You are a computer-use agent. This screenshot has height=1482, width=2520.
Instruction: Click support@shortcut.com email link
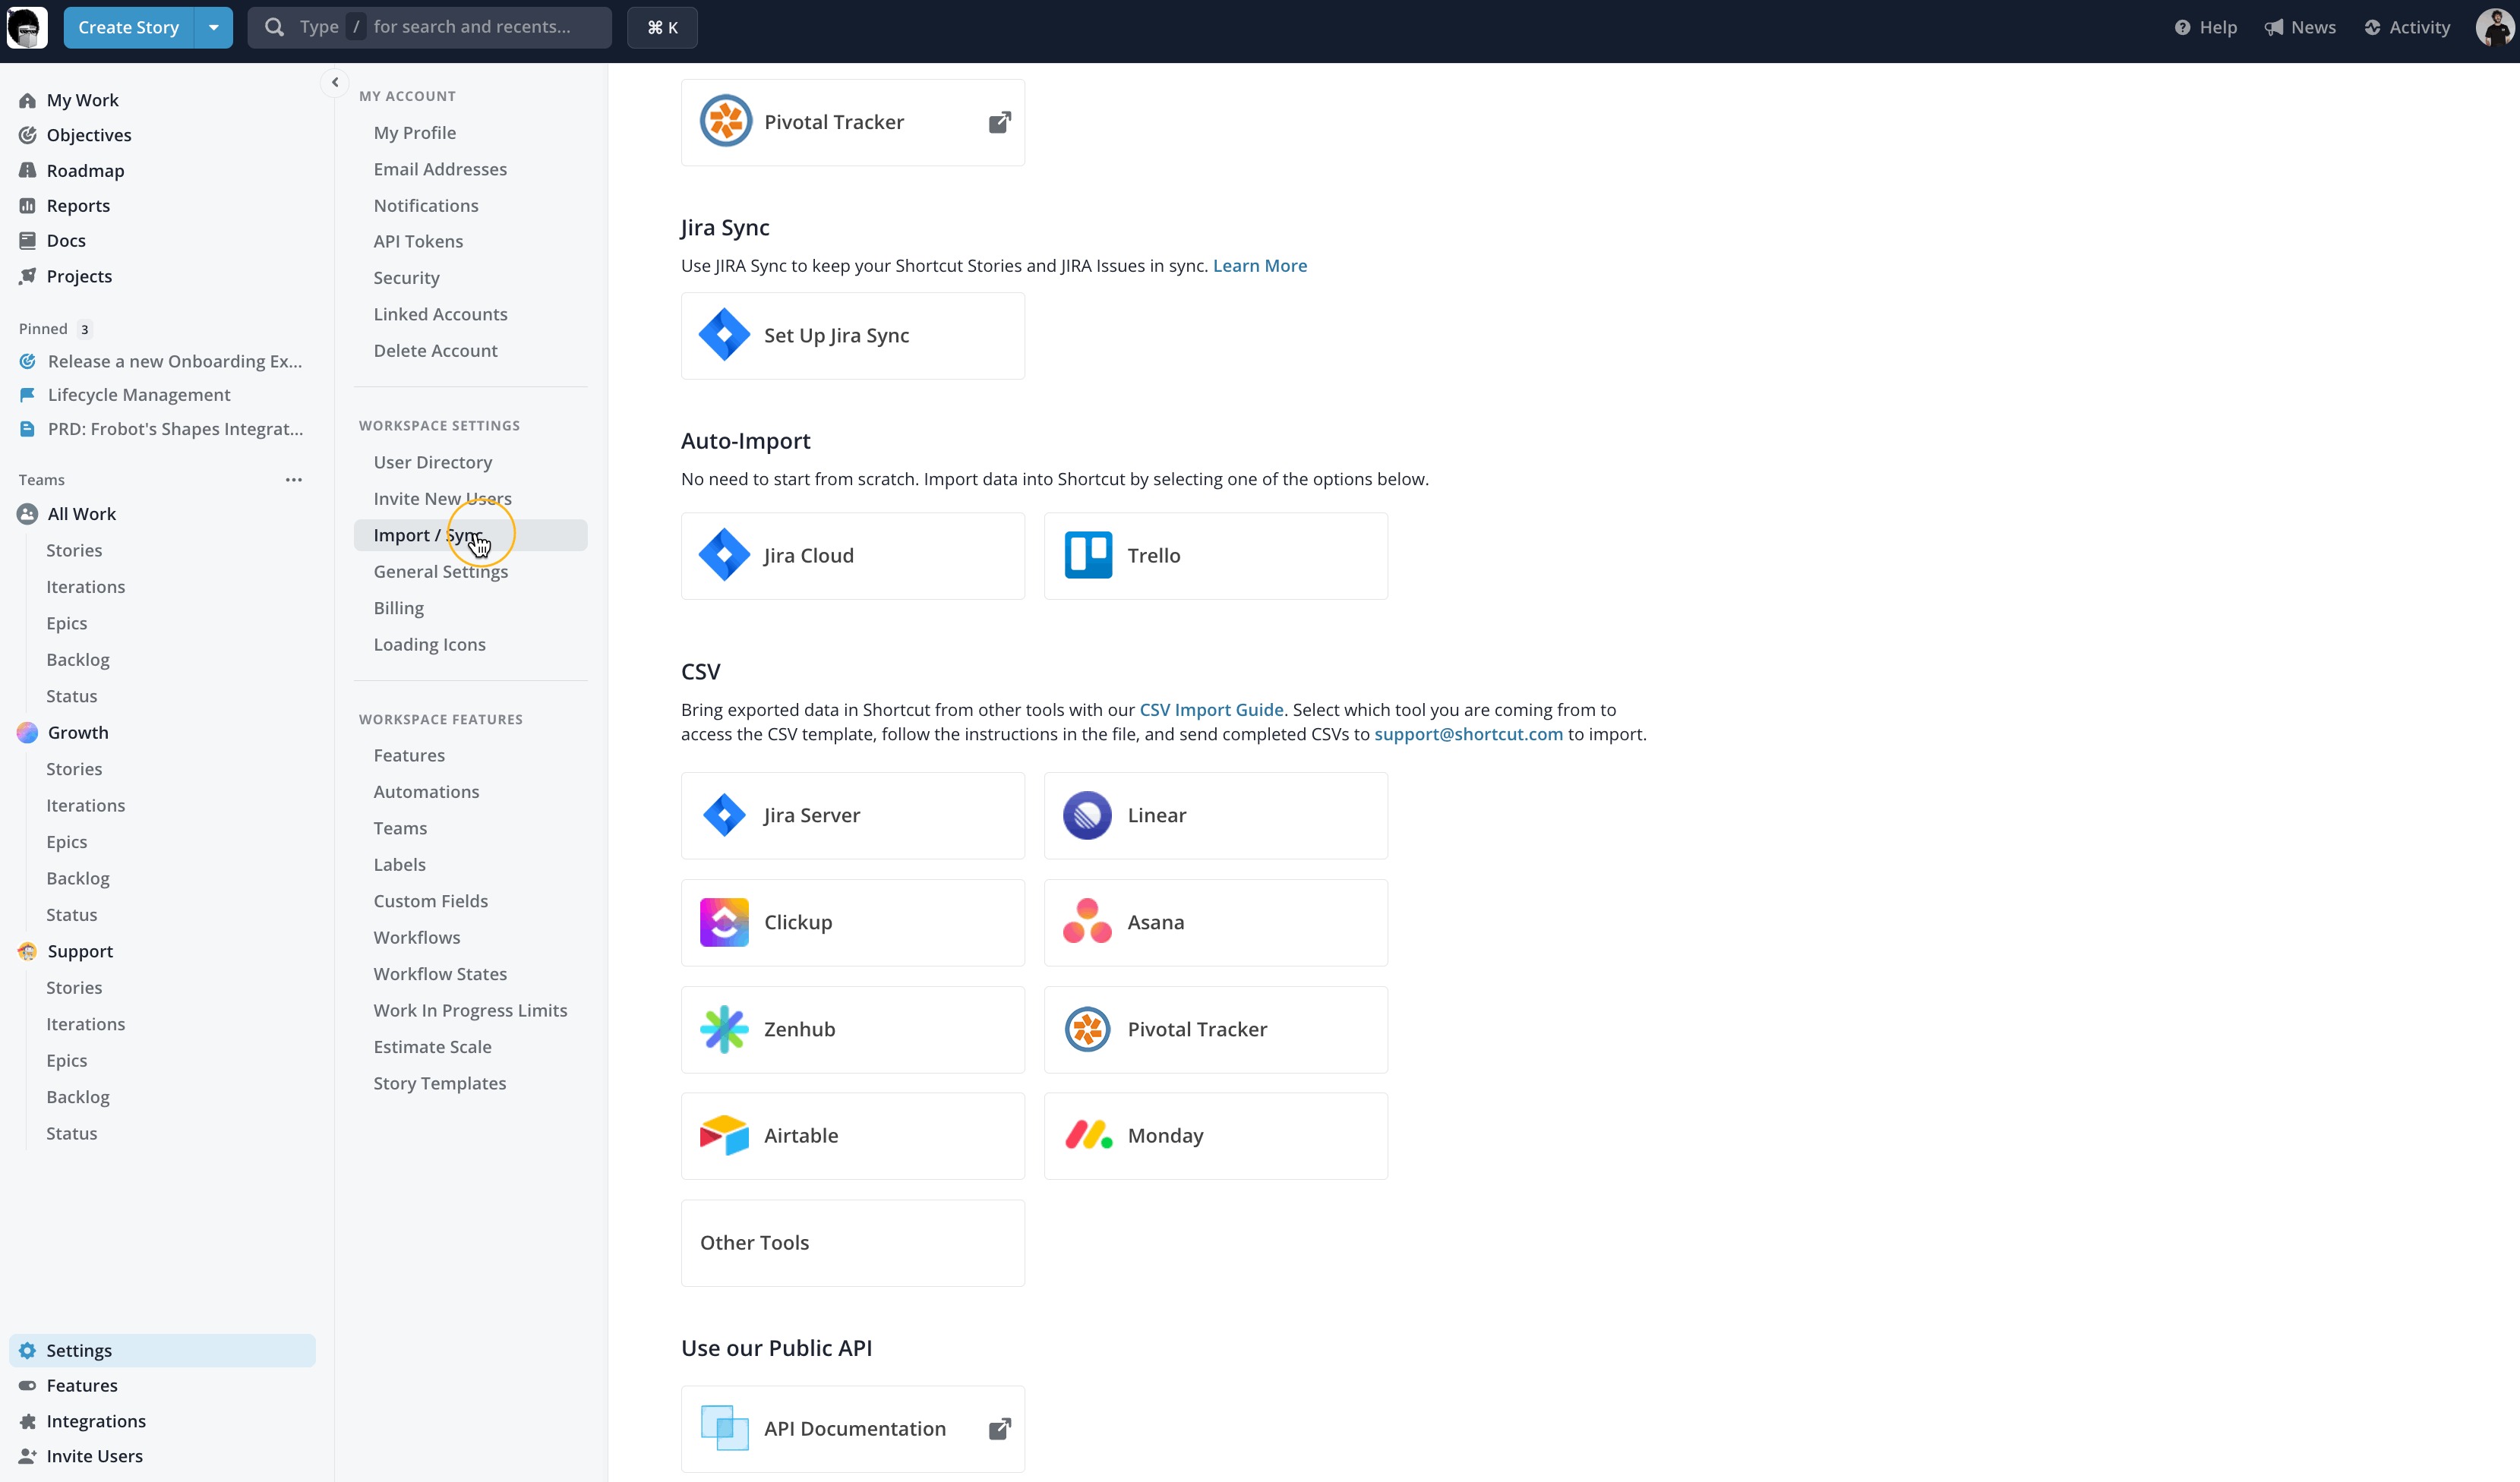click(1468, 734)
